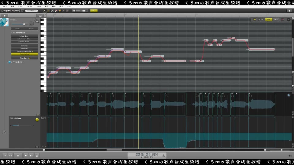
Task: Open the ファイル menu
Action: coord(4,6)
